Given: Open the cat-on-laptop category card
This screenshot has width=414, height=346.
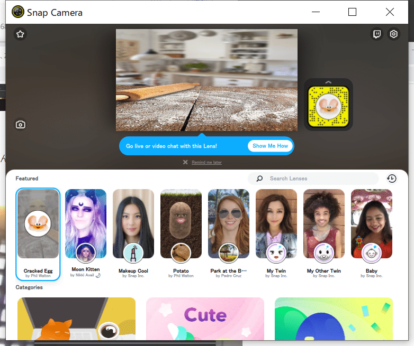Looking at the screenshot, I should point(77,319).
